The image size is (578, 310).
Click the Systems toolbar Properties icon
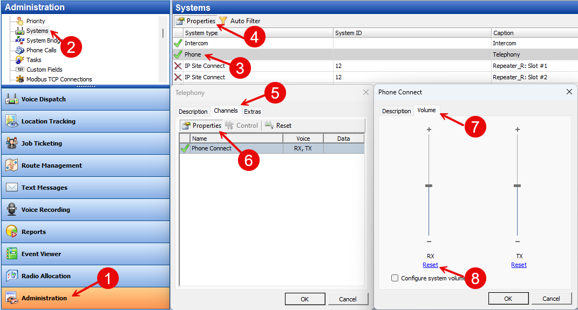pyautogui.click(x=180, y=21)
